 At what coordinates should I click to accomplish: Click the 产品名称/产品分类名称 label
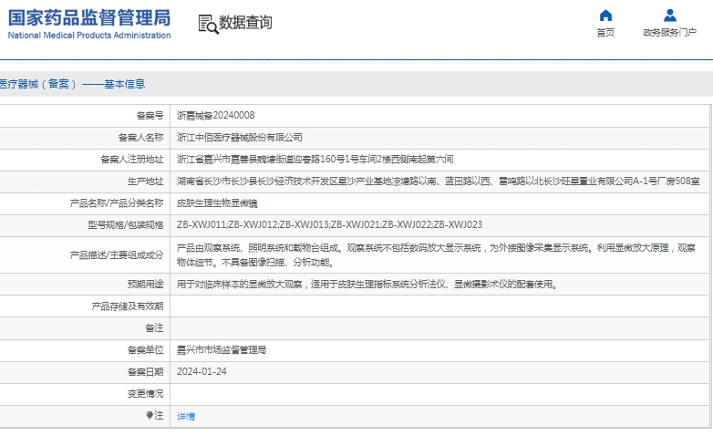click(x=117, y=203)
